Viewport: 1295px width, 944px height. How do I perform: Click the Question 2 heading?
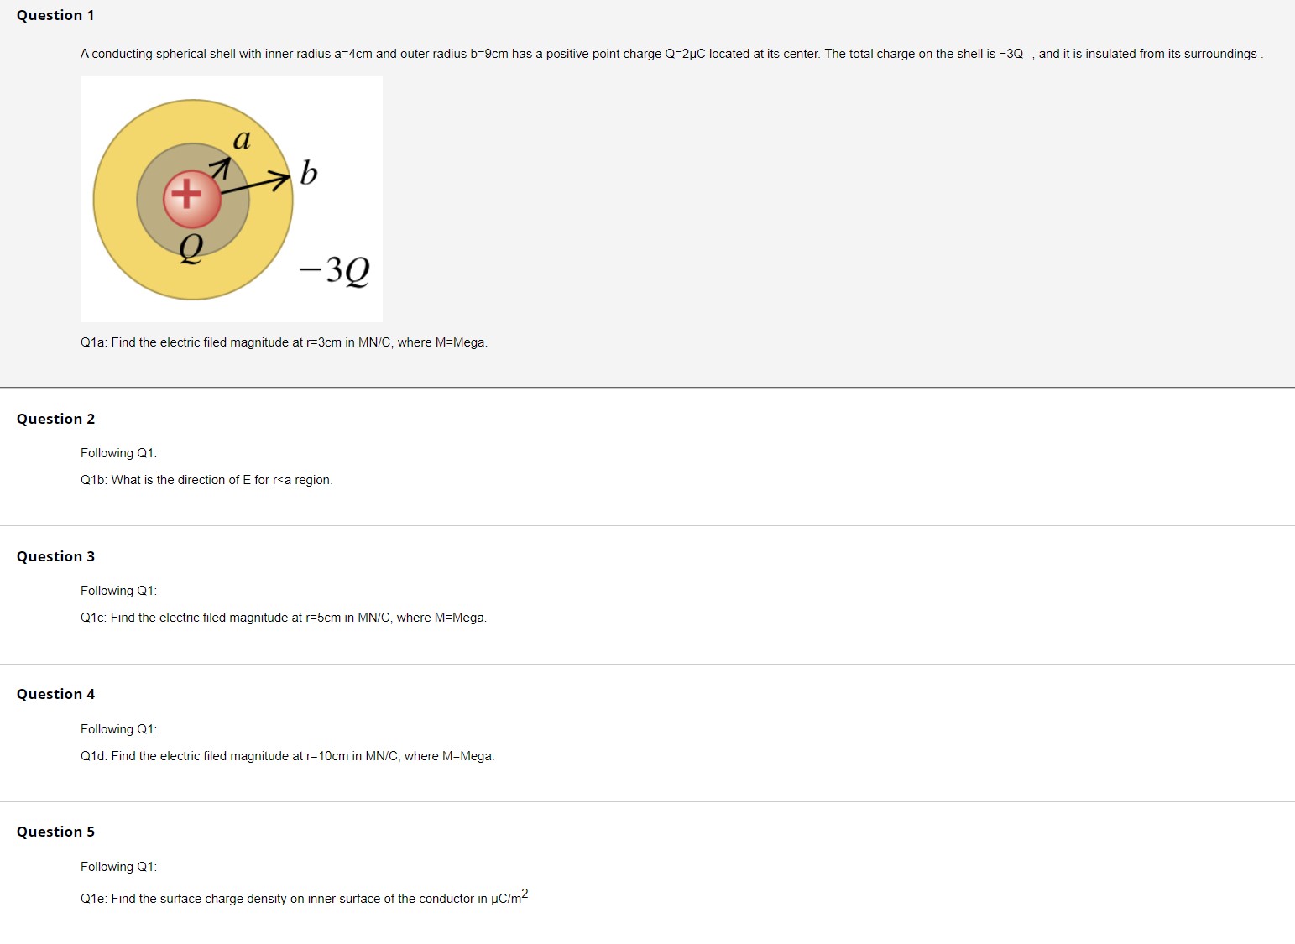pyautogui.click(x=55, y=419)
